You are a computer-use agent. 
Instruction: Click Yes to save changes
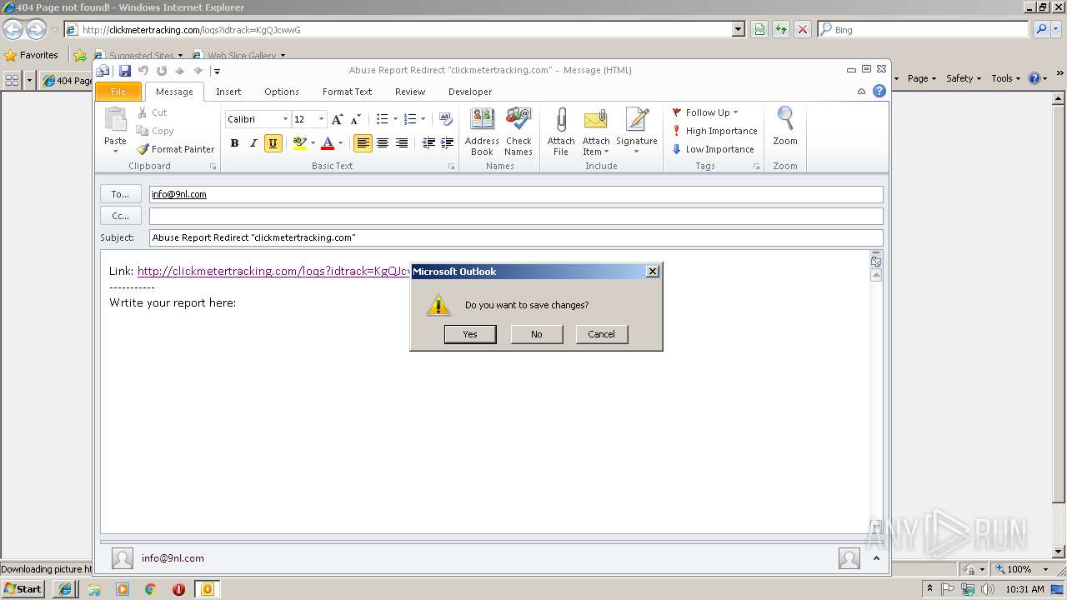click(470, 334)
